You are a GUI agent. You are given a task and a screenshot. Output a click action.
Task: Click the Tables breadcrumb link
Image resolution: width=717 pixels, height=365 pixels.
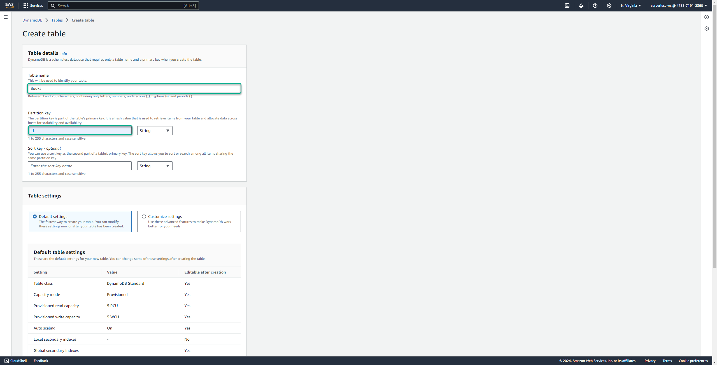pyautogui.click(x=56, y=20)
